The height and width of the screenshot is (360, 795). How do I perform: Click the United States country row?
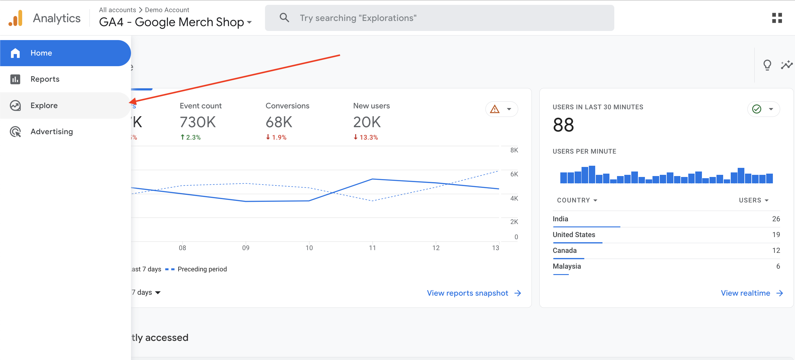point(666,235)
